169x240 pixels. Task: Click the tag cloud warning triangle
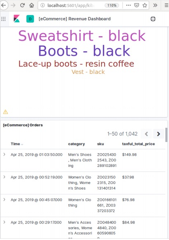pos(5,112)
